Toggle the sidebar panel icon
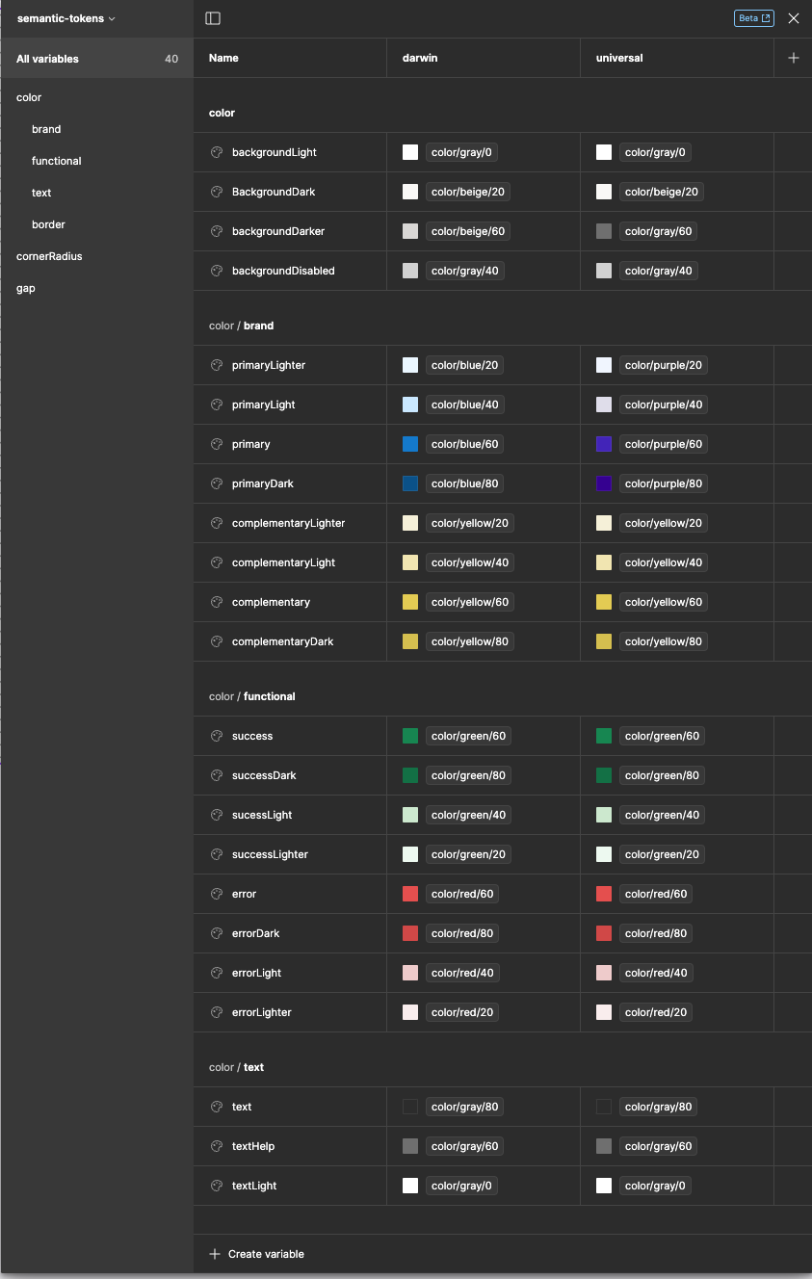Viewport: 812px width, 1279px height. point(213,18)
